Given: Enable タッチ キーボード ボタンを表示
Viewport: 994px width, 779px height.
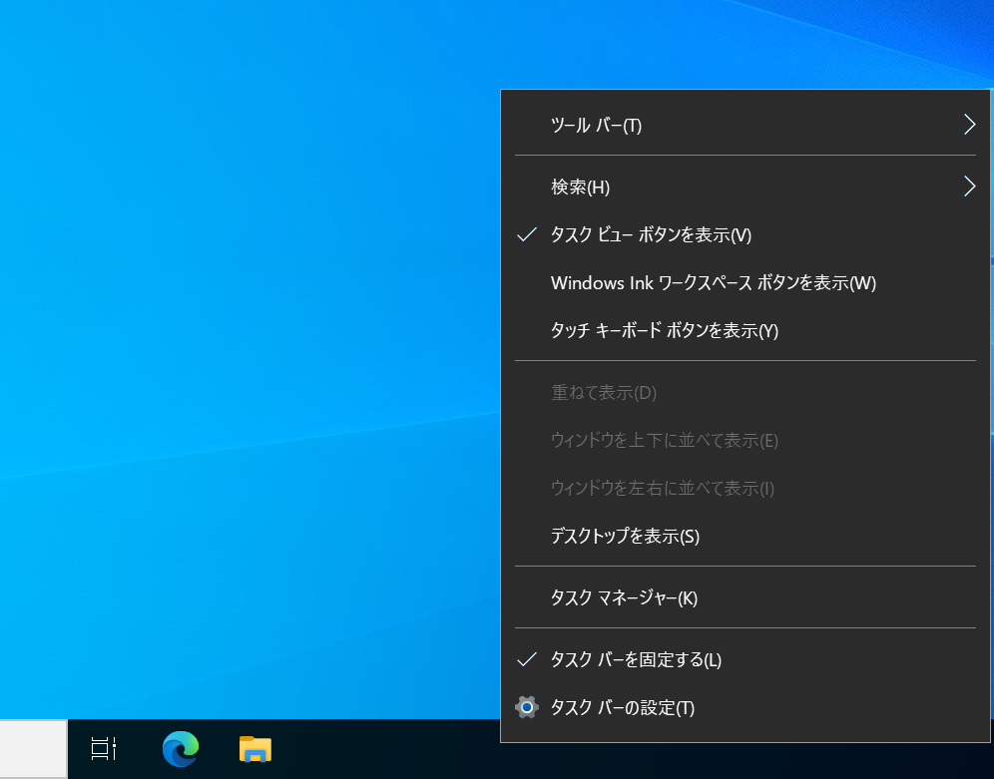Looking at the screenshot, I should pos(664,331).
